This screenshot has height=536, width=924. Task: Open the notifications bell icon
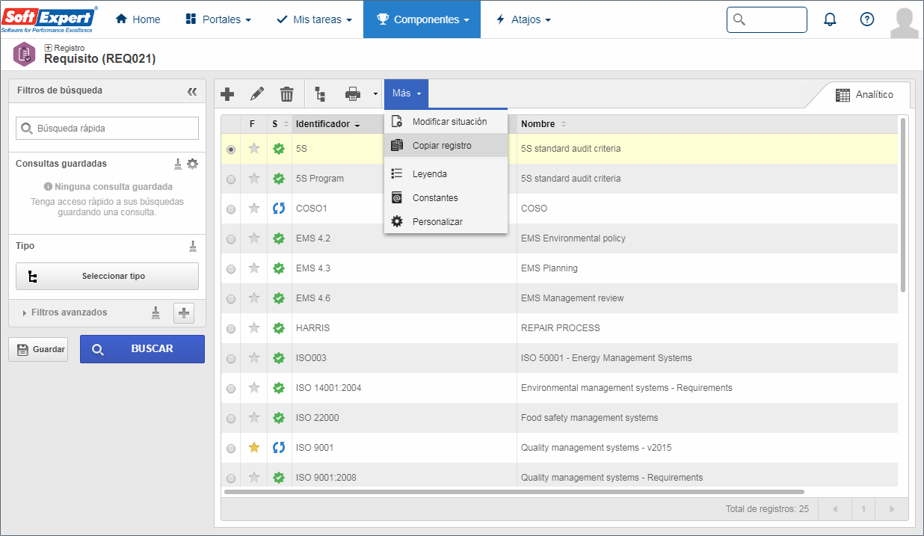pyautogui.click(x=830, y=19)
